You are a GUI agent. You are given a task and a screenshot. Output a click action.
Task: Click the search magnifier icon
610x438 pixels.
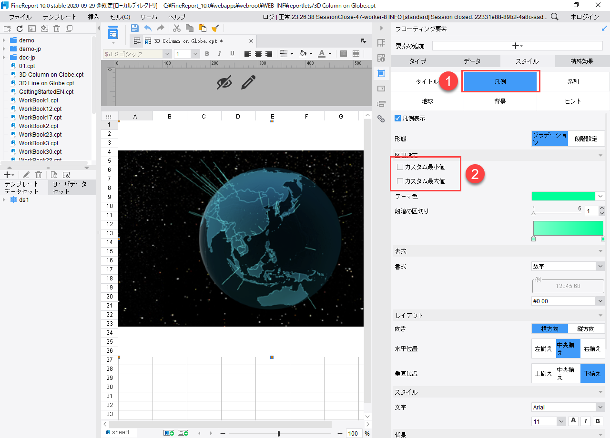[555, 17]
